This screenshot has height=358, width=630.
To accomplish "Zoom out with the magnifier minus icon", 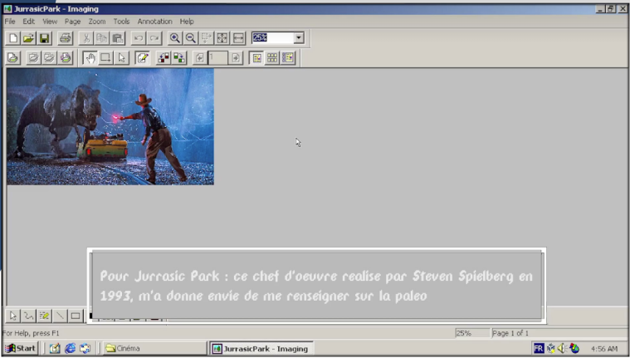I will click(x=190, y=38).
